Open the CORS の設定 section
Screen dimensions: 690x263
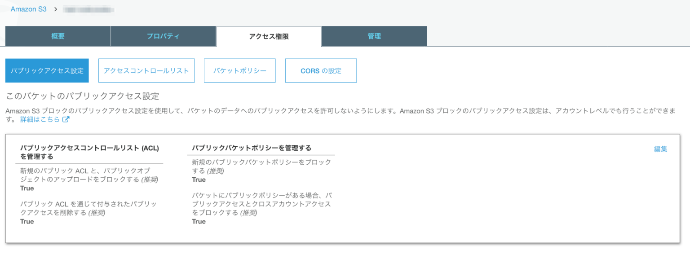click(320, 70)
